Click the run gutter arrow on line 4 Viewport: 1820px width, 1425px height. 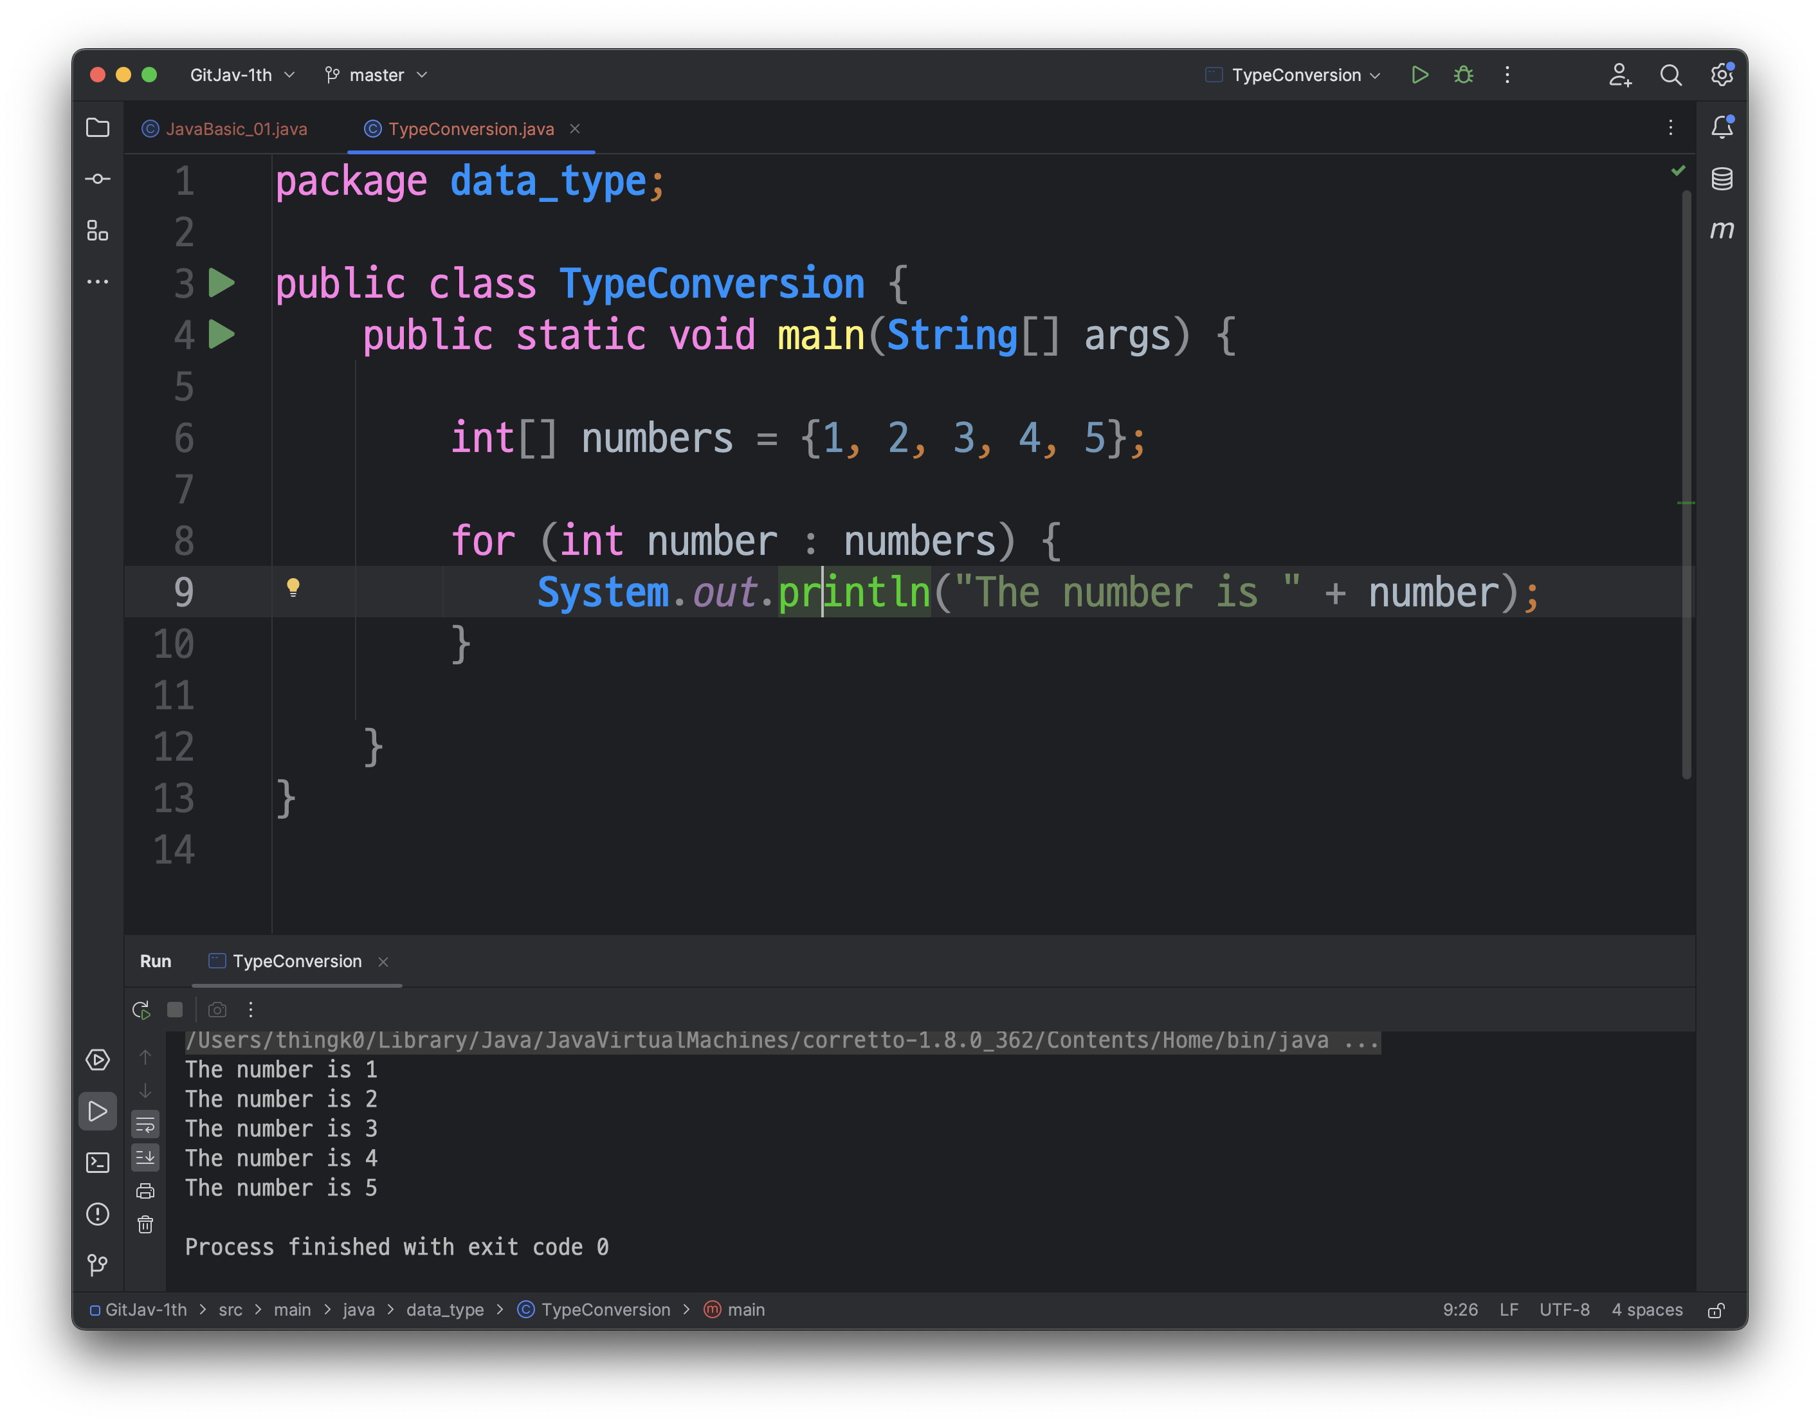[x=221, y=334]
